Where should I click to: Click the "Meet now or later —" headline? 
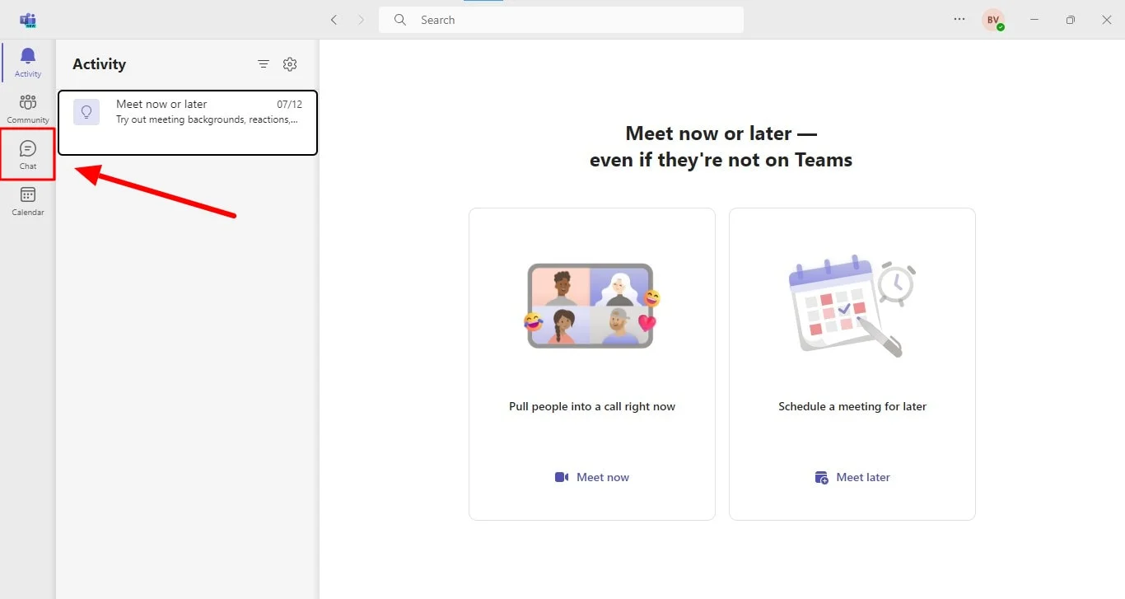tap(721, 133)
